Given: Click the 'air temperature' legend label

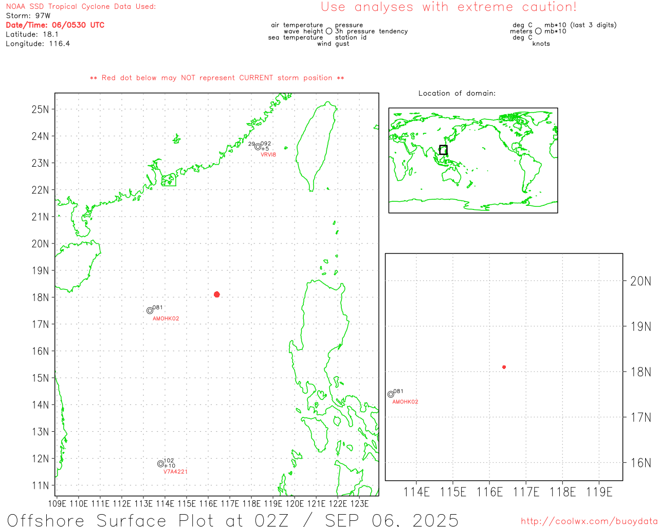Looking at the screenshot, I should [x=297, y=25].
